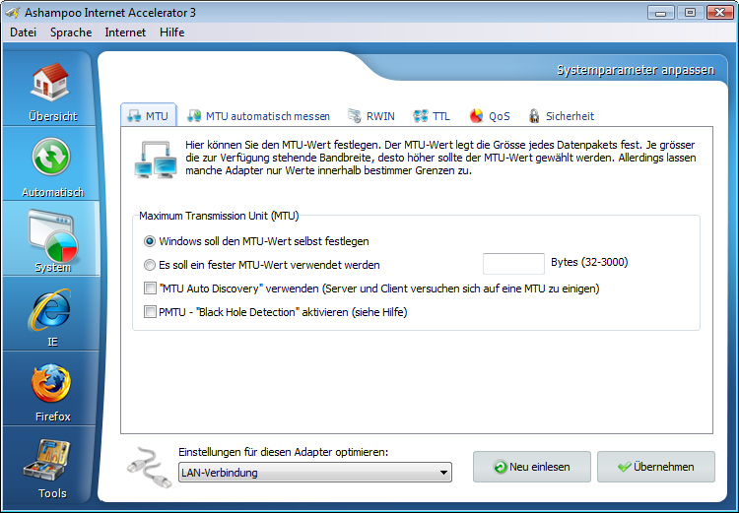
Task: Expand the LAN-Verbindung adapter dropdown
Action: pyautogui.click(x=442, y=473)
